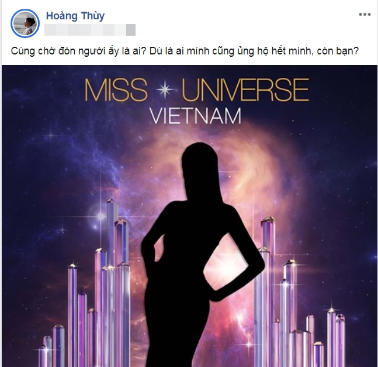Click the gold MISS word in poster
378x367 pixels.
click(116, 90)
